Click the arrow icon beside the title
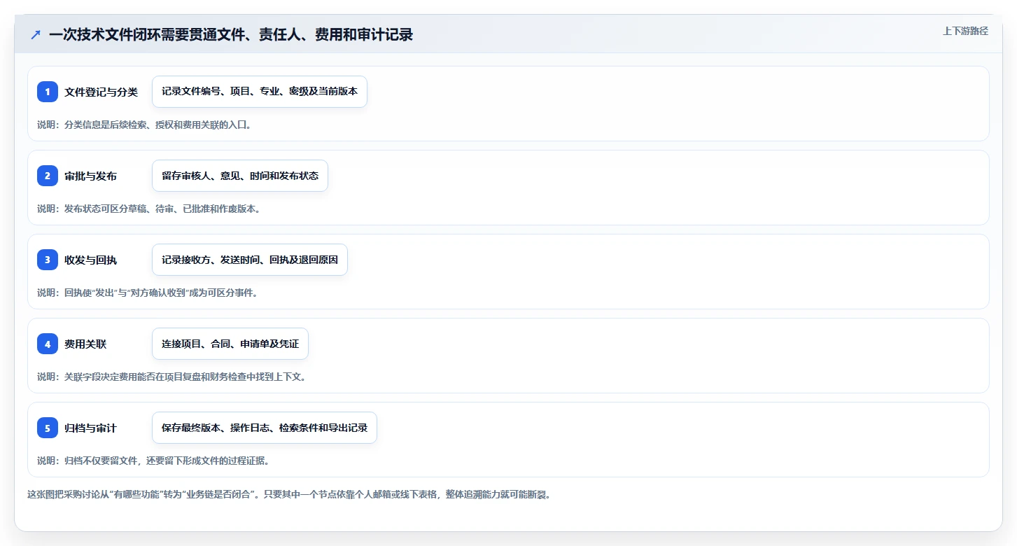 coord(36,34)
